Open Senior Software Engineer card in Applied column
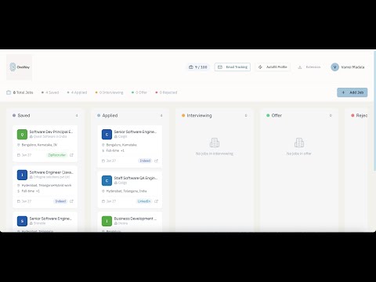The width and height of the screenshot is (376, 282). (136, 132)
